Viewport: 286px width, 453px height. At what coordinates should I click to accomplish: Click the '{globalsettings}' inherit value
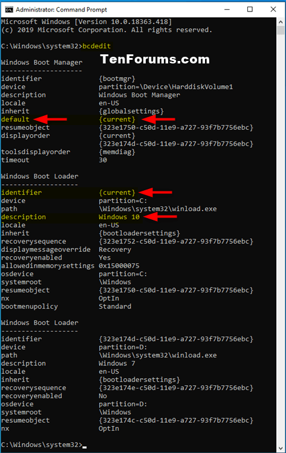[131, 111]
